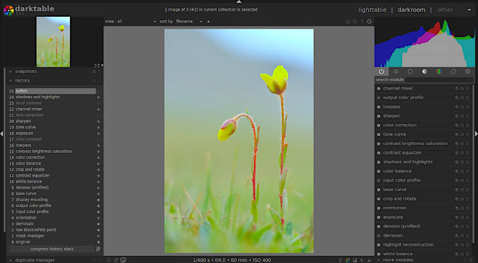This screenshot has width=478, height=263.
Task: Open global preferences gear icon
Action: (369, 21)
